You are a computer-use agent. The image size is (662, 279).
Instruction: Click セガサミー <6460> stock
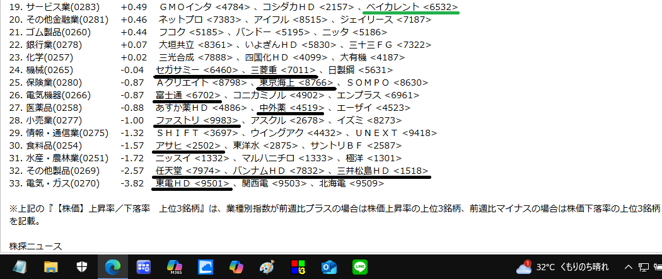pos(197,70)
